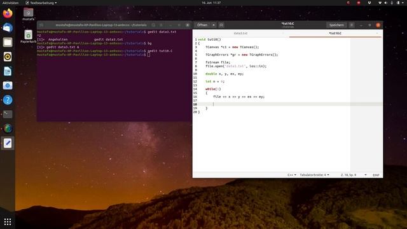The width and height of the screenshot is (407, 229).
Task: Click the 'TGraphErrors *gr' declaration line
Action: point(242,55)
